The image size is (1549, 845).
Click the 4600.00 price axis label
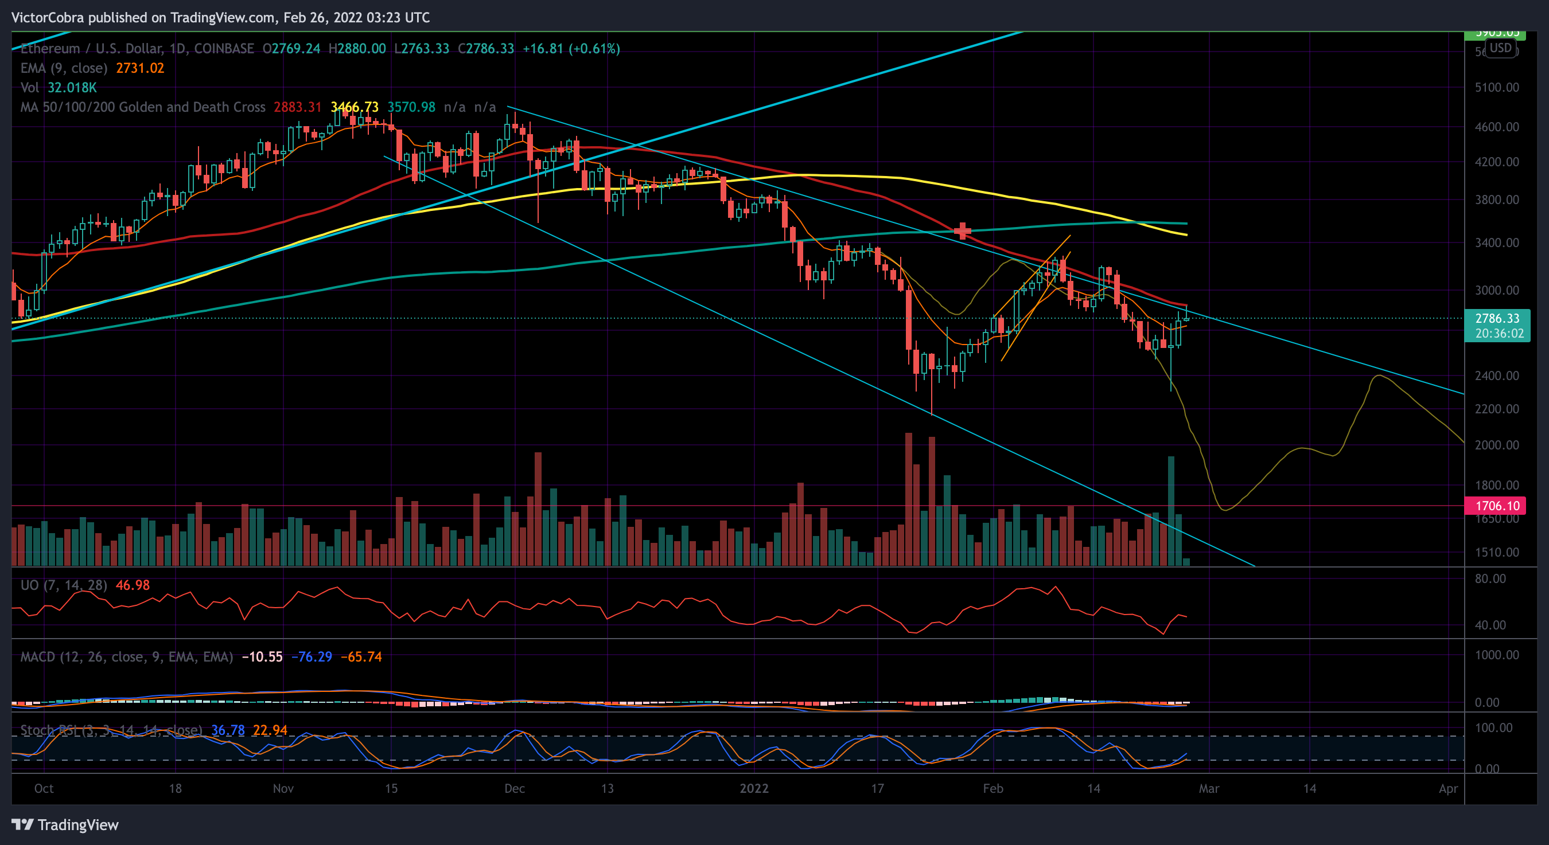(1497, 127)
